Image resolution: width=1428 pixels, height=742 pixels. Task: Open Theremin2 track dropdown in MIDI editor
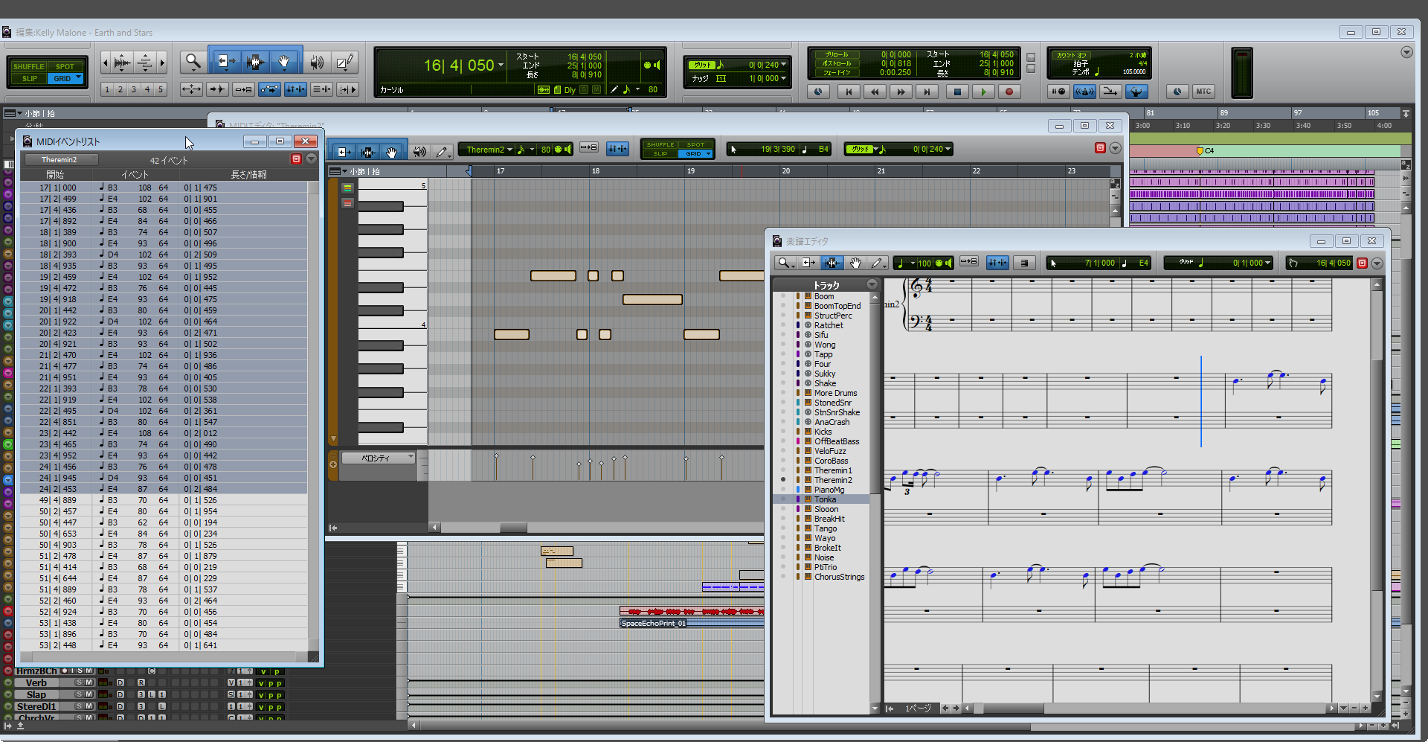(509, 150)
